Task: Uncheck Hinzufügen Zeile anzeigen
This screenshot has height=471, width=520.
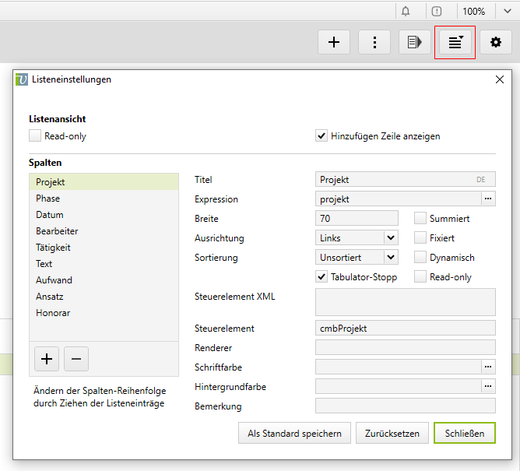Action: 321,135
